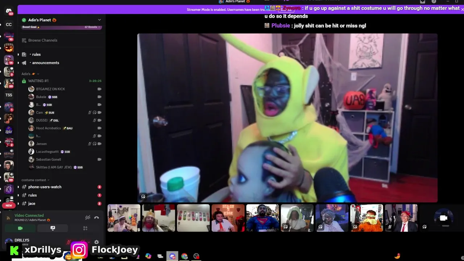The height and width of the screenshot is (261, 464).
Task: Open the CC server
Action: point(9,25)
